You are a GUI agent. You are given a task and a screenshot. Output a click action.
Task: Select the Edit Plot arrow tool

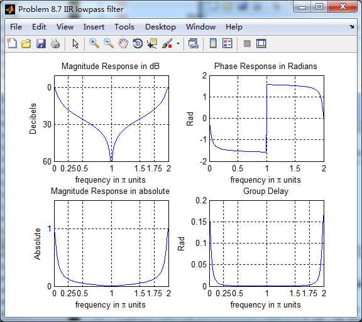point(75,43)
